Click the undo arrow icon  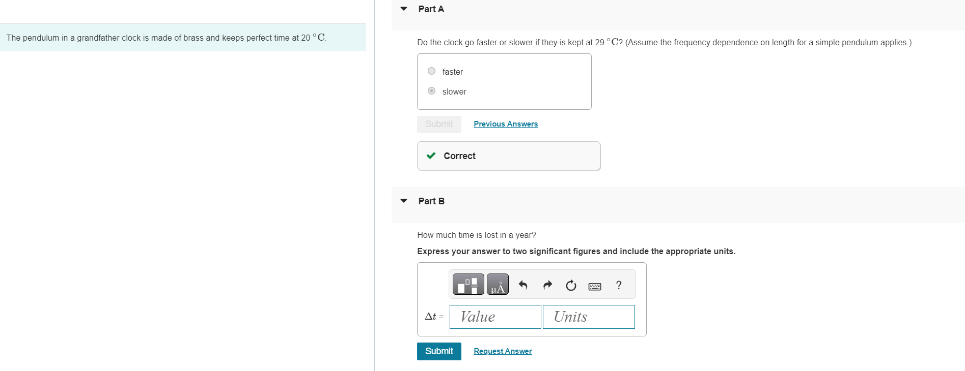pos(523,285)
